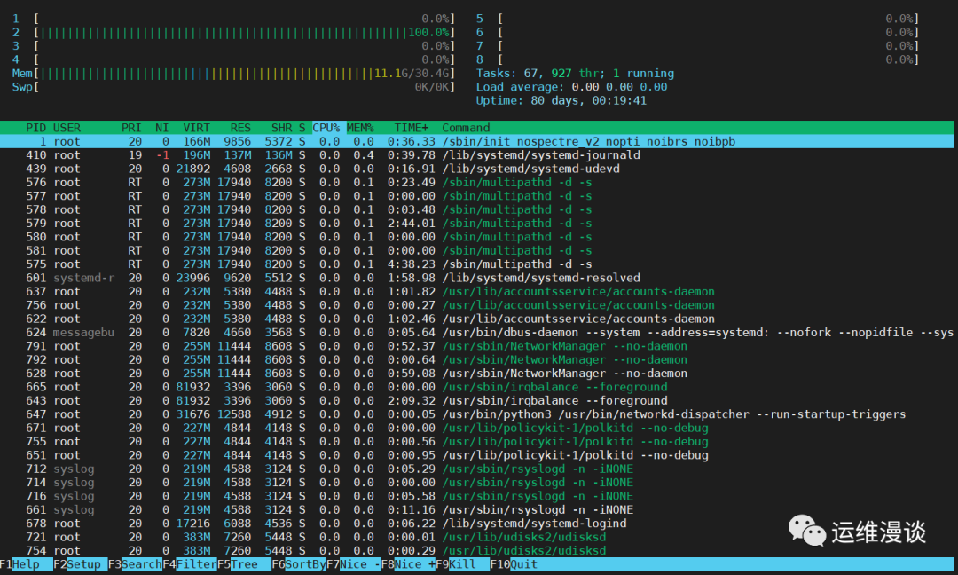Select the PID 721 udisksd thread row
The width and height of the screenshot is (958, 575).
coord(476,537)
